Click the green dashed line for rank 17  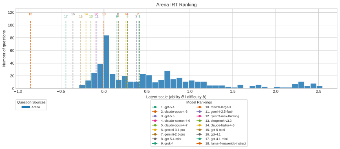click(x=66, y=54)
